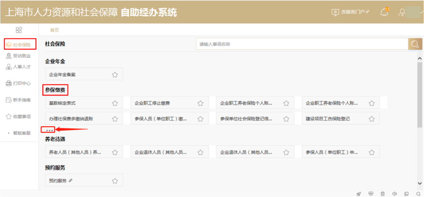424x197 pixels.
Task: Go to 人事人才 in the sidebar
Action: [x=18, y=67]
